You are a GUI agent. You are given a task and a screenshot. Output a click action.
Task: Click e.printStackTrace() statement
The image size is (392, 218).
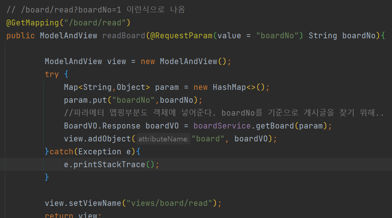(111, 165)
